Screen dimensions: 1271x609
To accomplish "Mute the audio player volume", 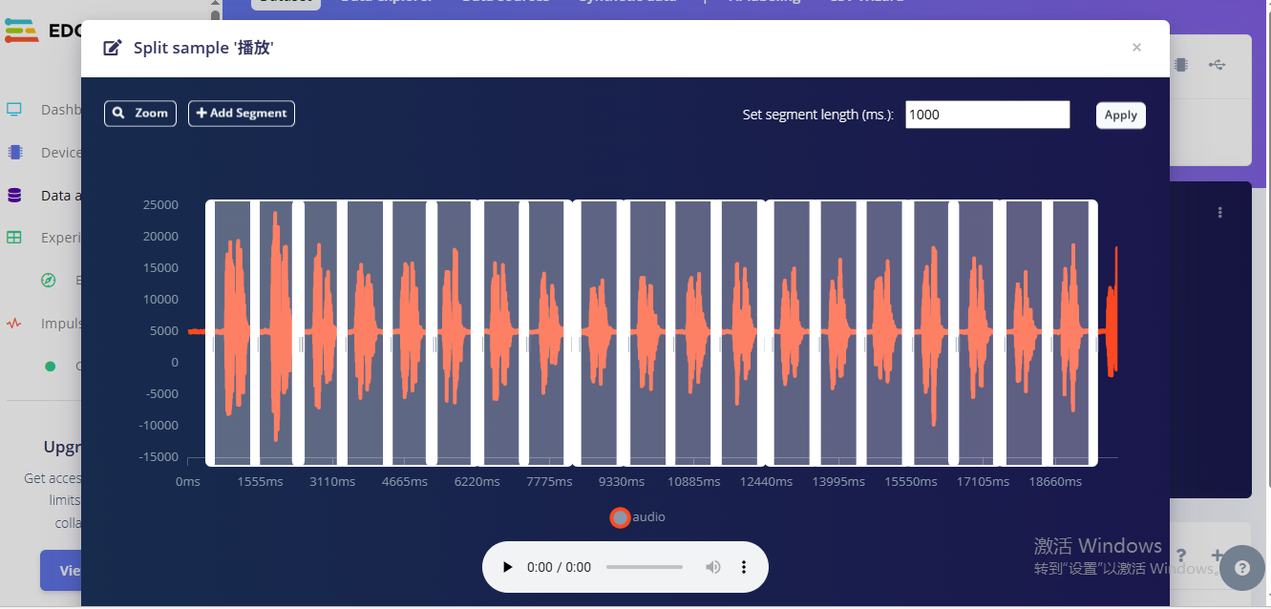I will click(712, 567).
